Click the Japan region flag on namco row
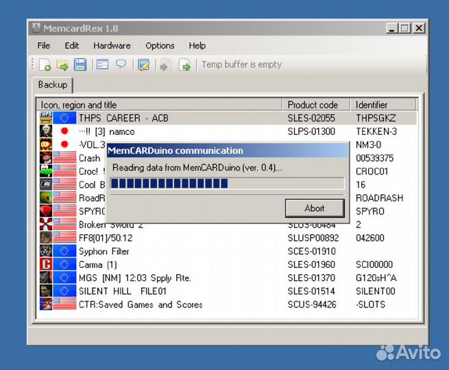Image resolution: width=449 pixels, height=370 pixels. [x=64, y=131]
